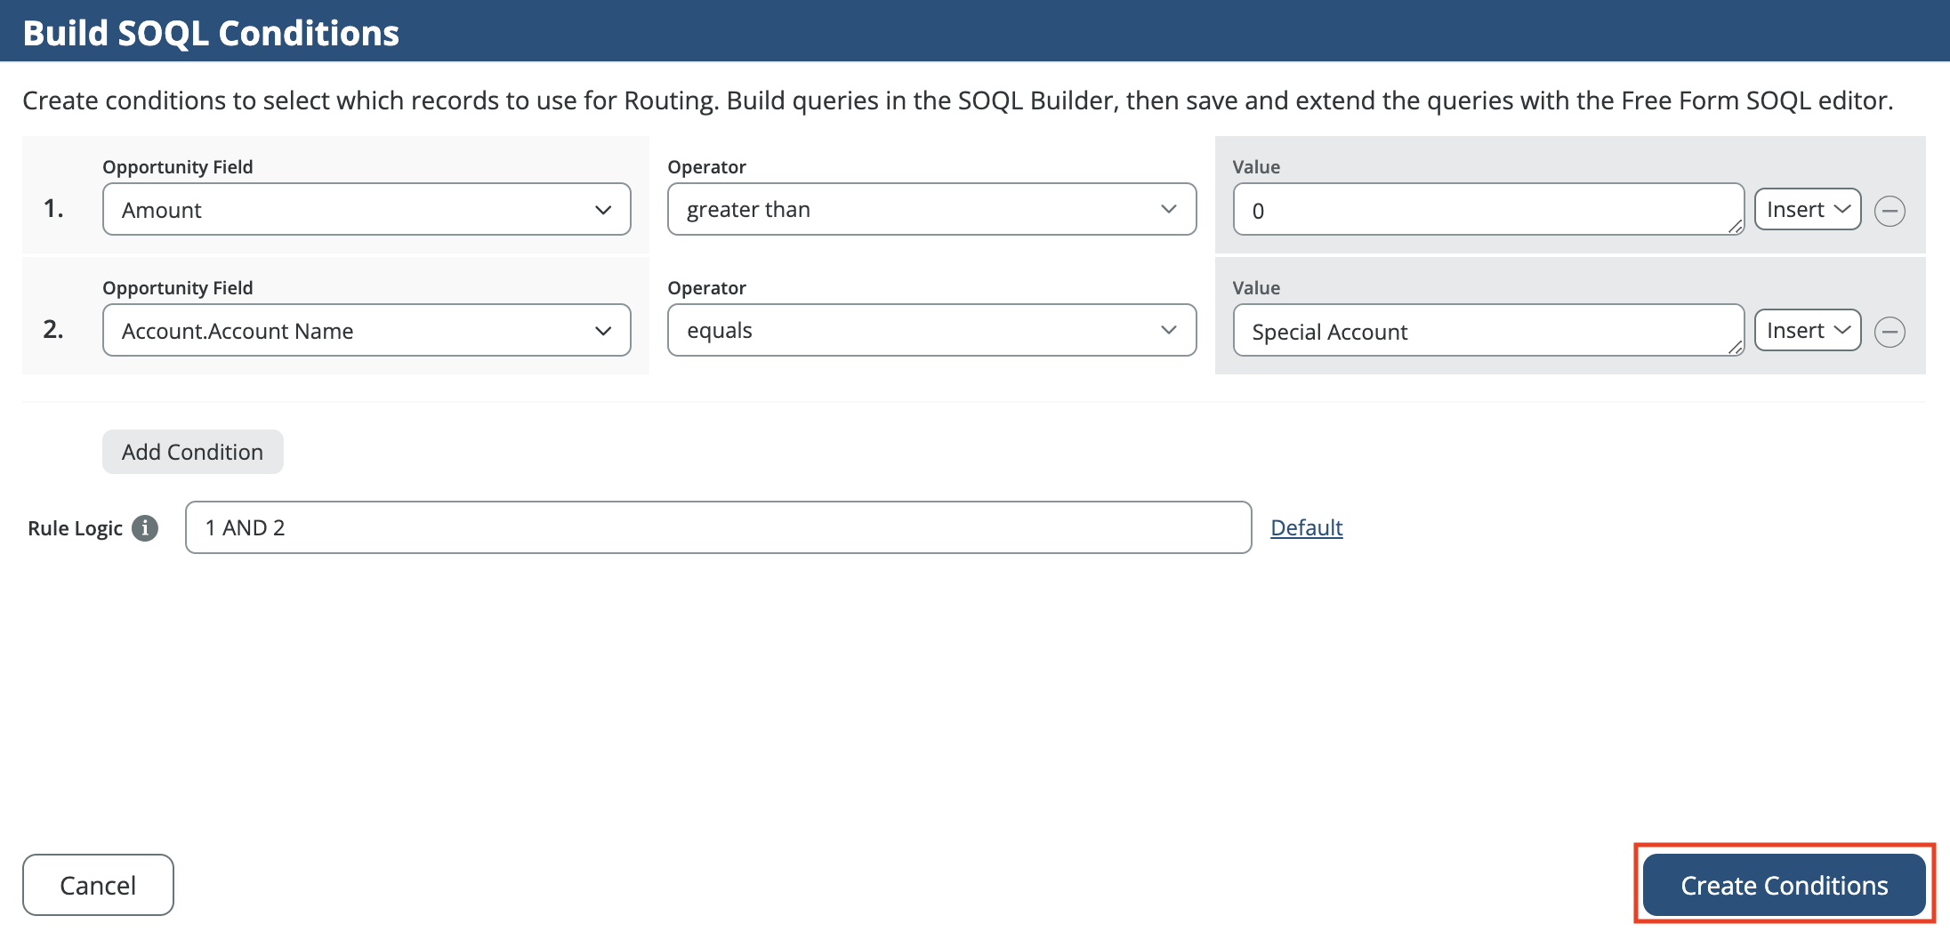
Task: Click resize handle of Special Account value box
Action: click(1735, 348)
